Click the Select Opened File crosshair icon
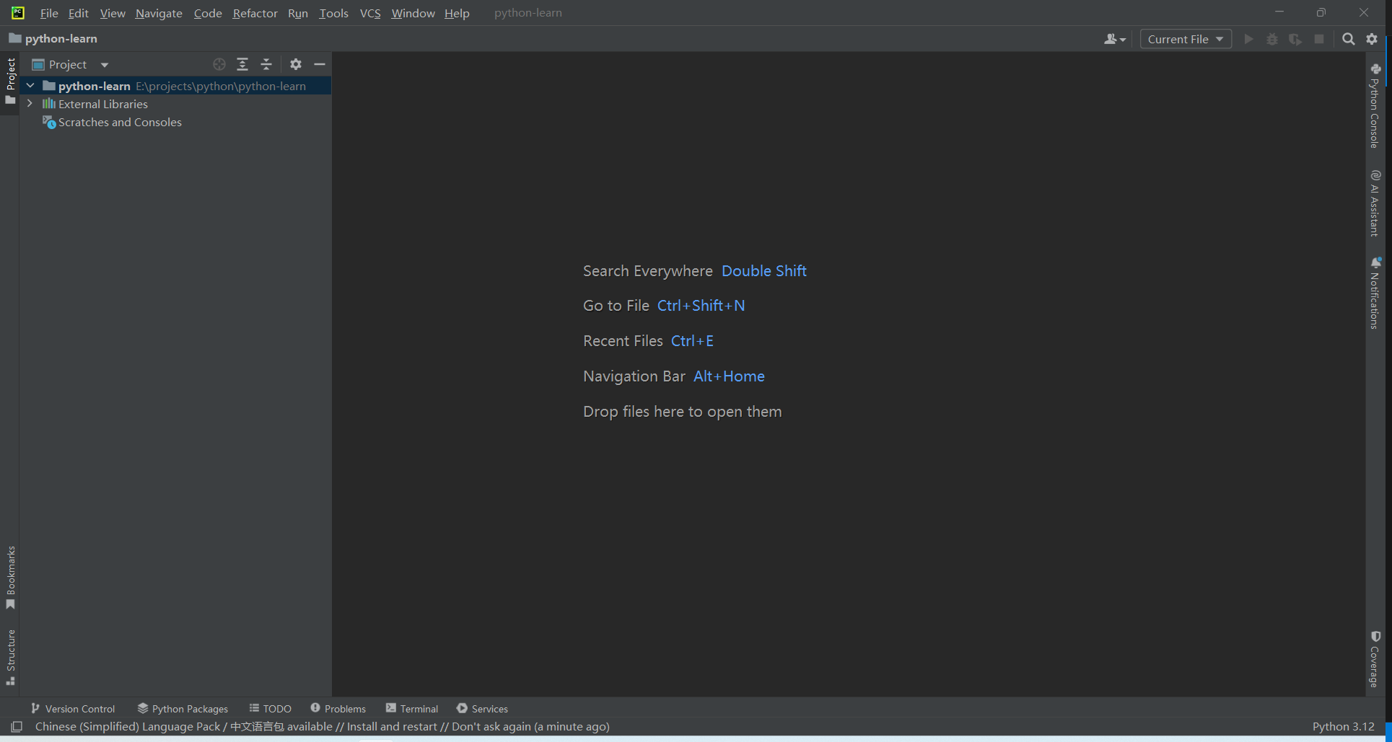Image resolution: width=1392 pixels, height=742 pixels. tap(219, 64)
